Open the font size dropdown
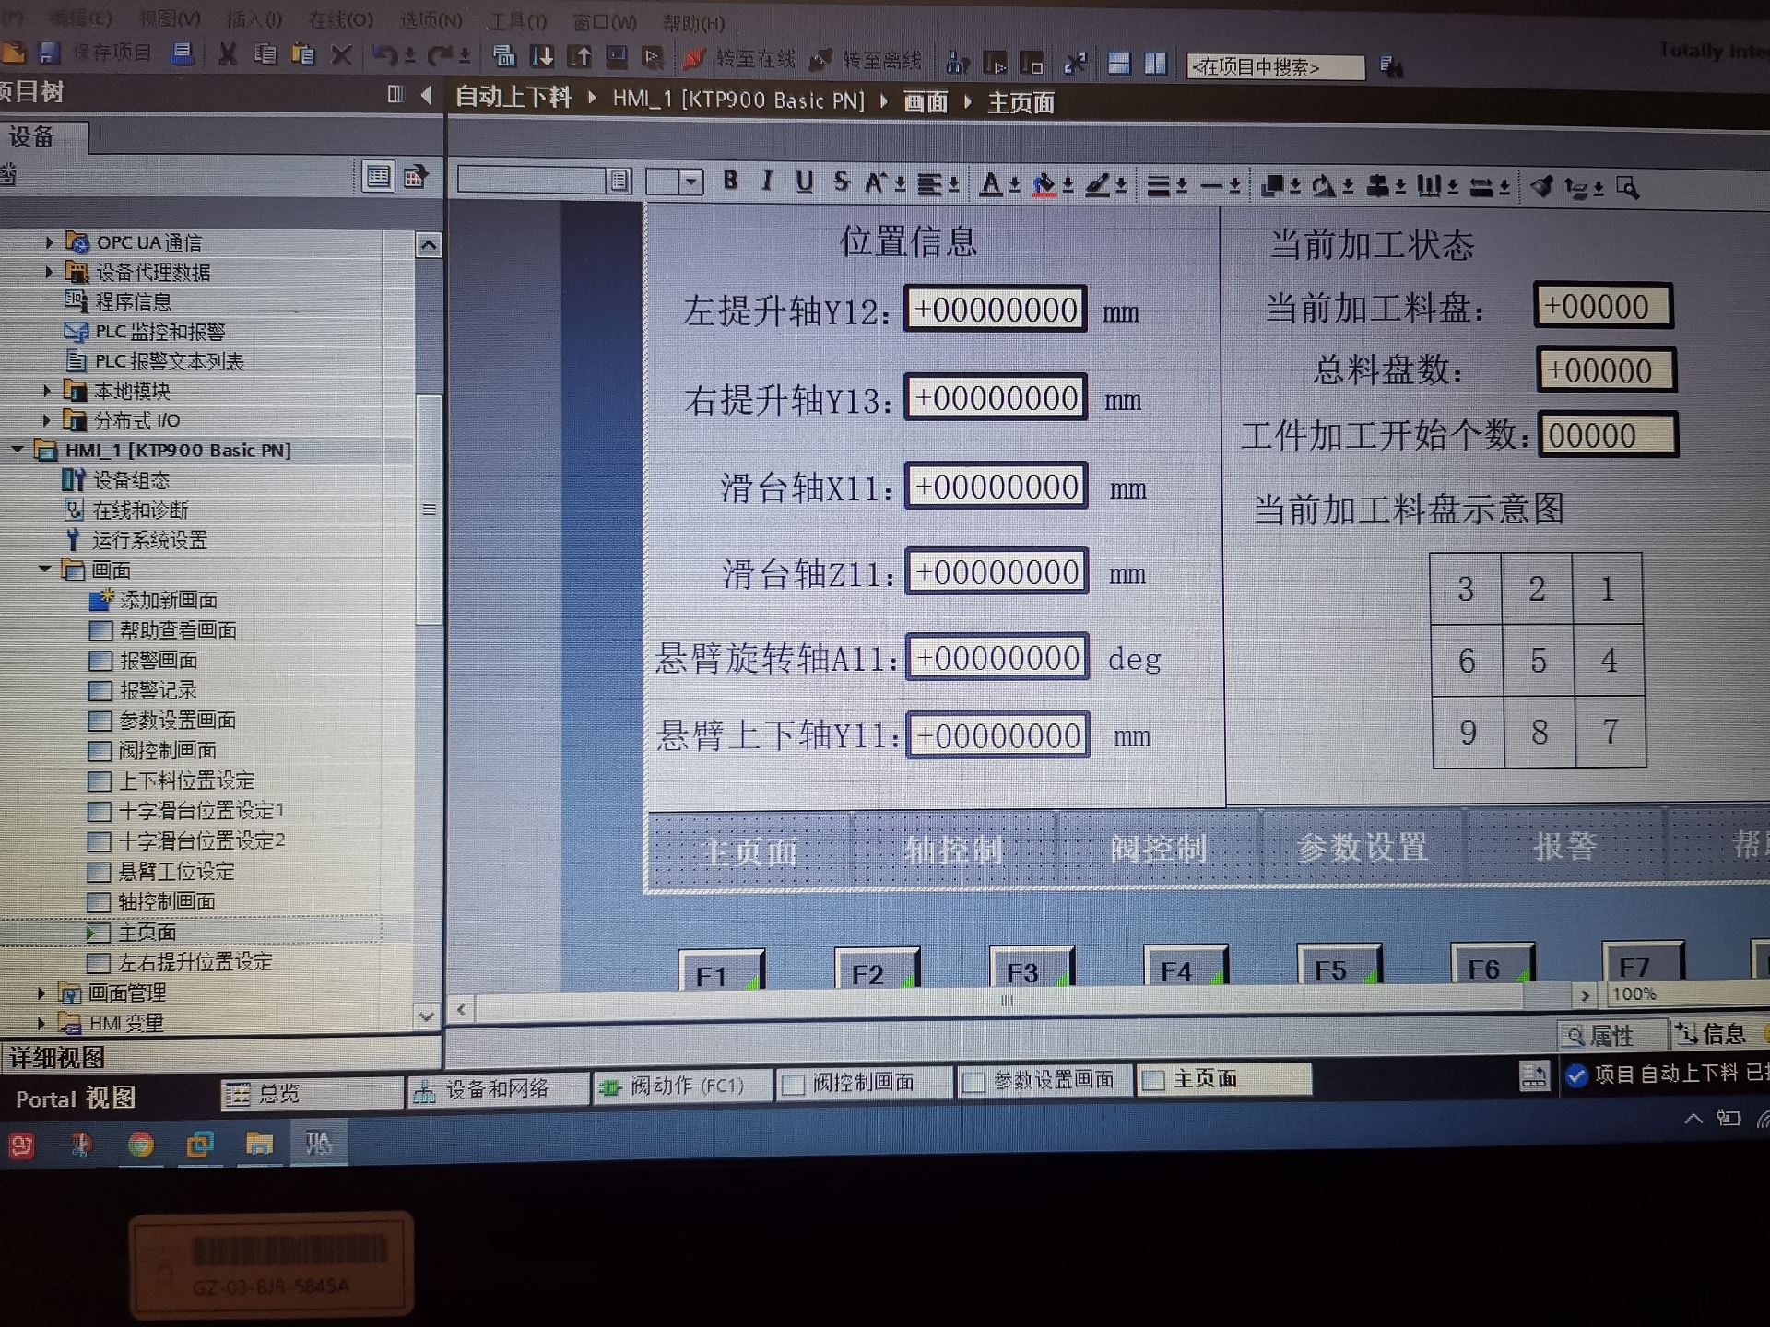This screenshot has width=1770, height=1327. point(691,181)
